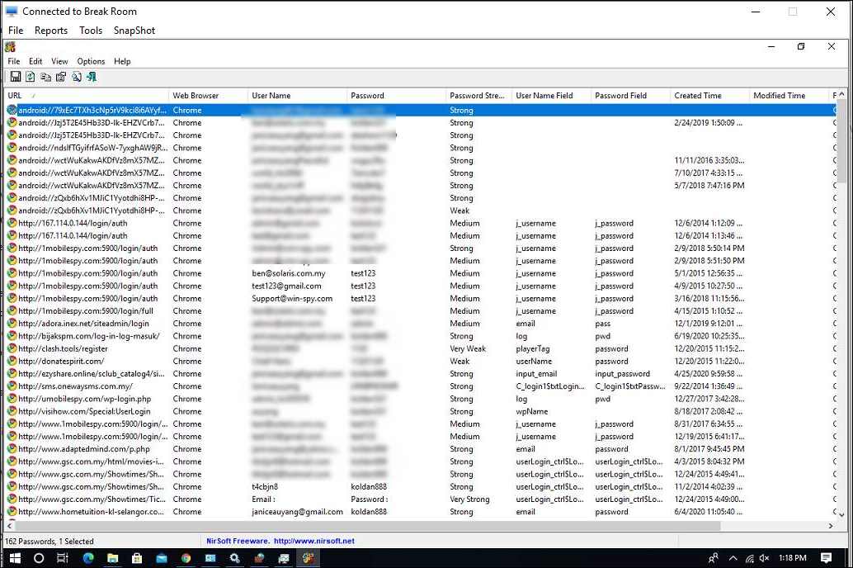853x568 pixels.
Task: Open the Options menu
Action: tap(91, 61)
